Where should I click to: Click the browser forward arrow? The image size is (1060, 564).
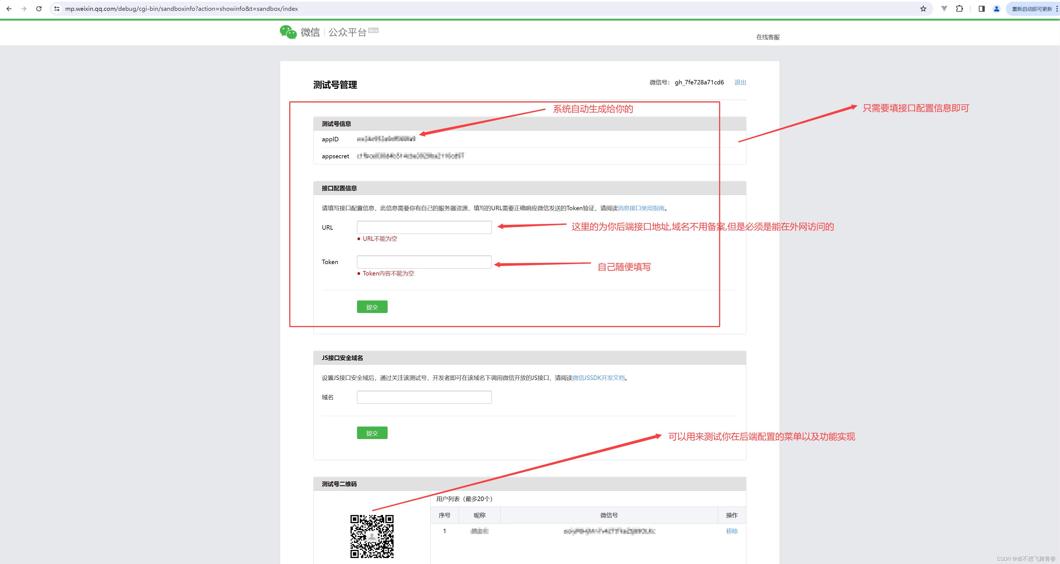[x=24, y=9]
